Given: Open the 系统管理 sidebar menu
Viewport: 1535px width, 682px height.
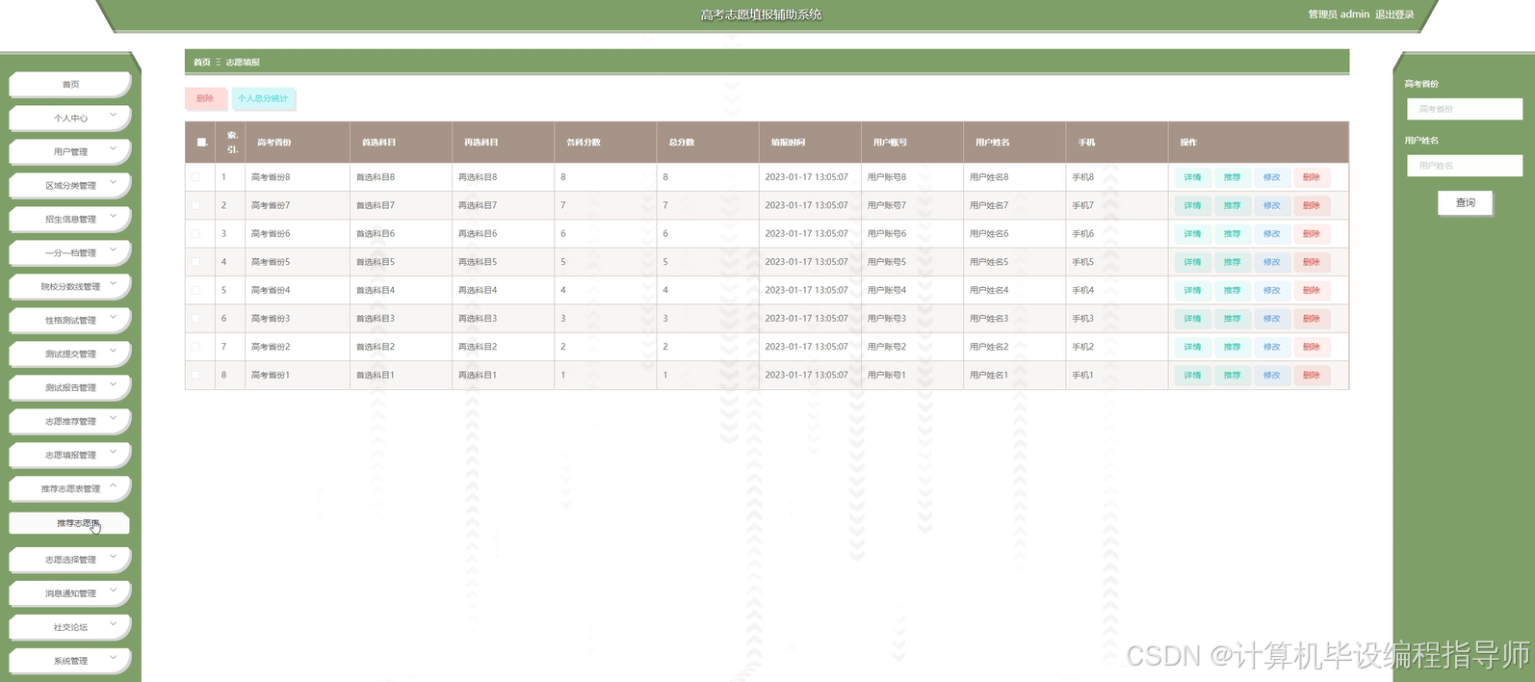Looking at the screenshot, I should [x=70, y=661].
